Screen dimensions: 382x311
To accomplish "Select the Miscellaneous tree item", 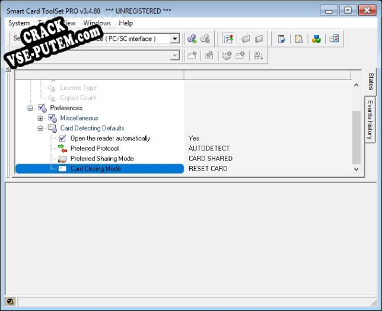I will point(79,118).
